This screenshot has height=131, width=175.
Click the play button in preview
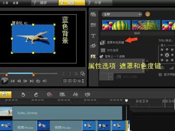point(5,81)
